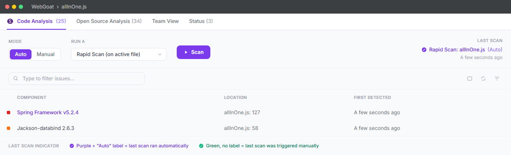The image size is (511, 155).
Task: Click the purple Auto legend checkmark icon
Action: pyautogui.click(x=72, y=146)
